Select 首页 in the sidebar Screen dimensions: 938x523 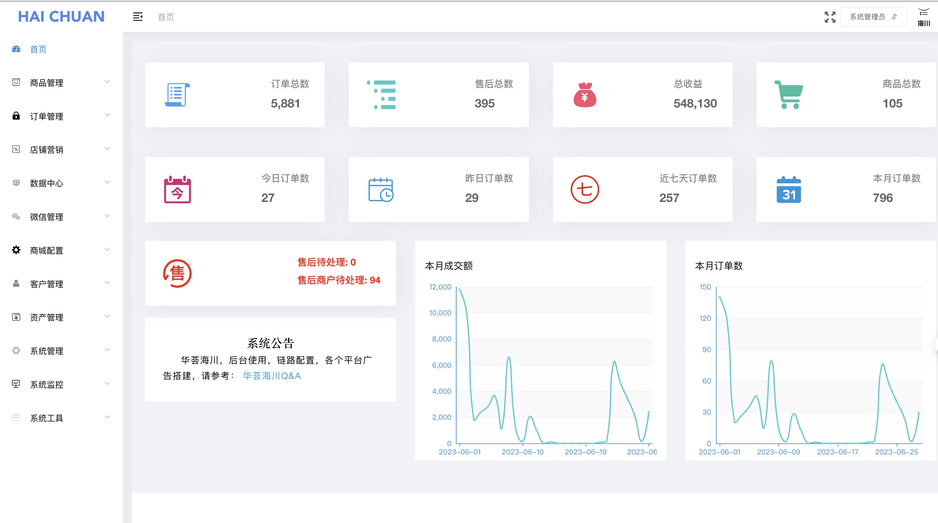coord(61,49)
